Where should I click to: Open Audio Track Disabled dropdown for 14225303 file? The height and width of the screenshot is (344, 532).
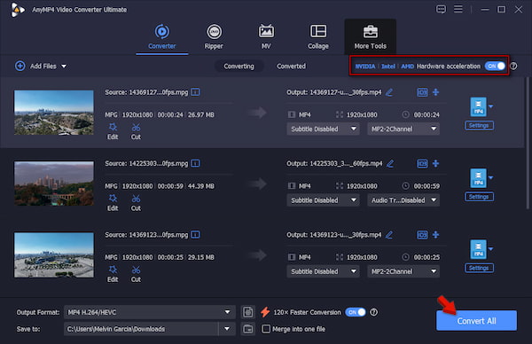403,200
